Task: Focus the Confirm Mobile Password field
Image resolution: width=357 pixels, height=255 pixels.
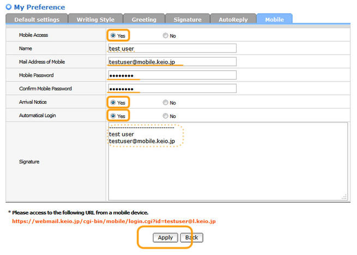Action: [x=172, y=89]
